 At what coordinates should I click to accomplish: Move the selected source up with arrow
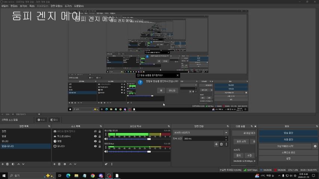(x=70, y=164)
